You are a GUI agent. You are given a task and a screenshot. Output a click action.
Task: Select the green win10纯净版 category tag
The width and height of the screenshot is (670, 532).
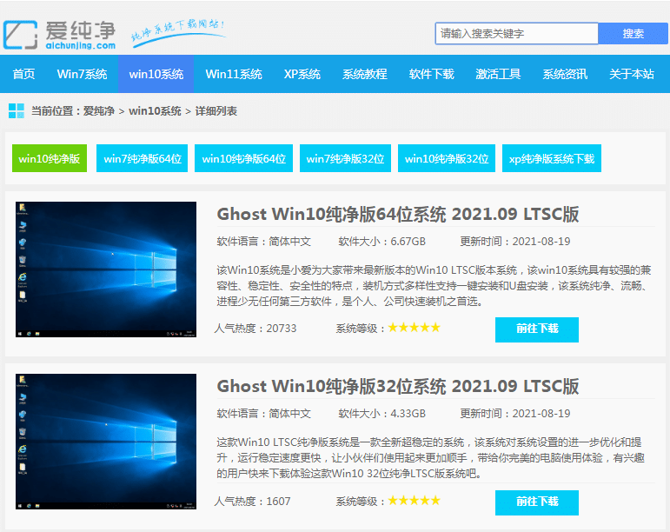pyautogui.click(x=50, y=158)
